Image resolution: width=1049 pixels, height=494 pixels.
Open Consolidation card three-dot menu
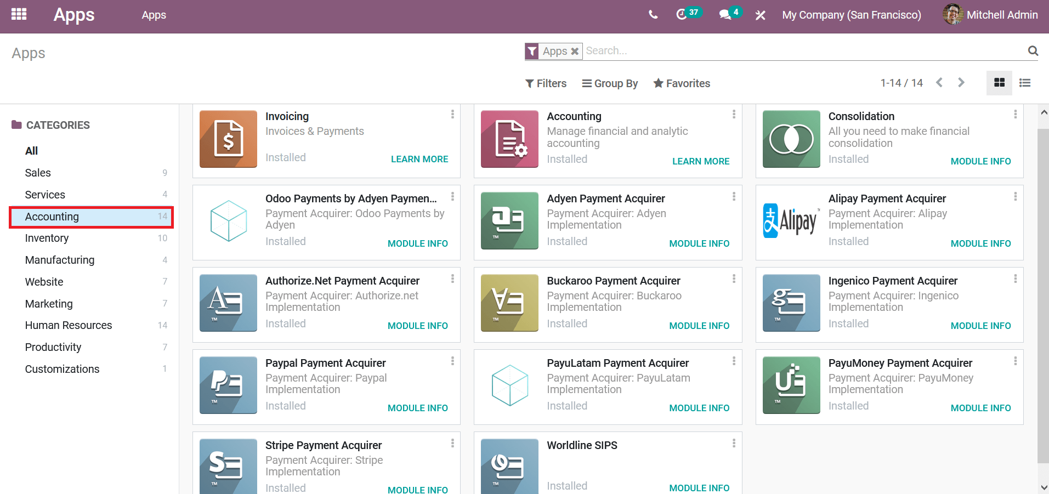click(x=1015, y=114)
